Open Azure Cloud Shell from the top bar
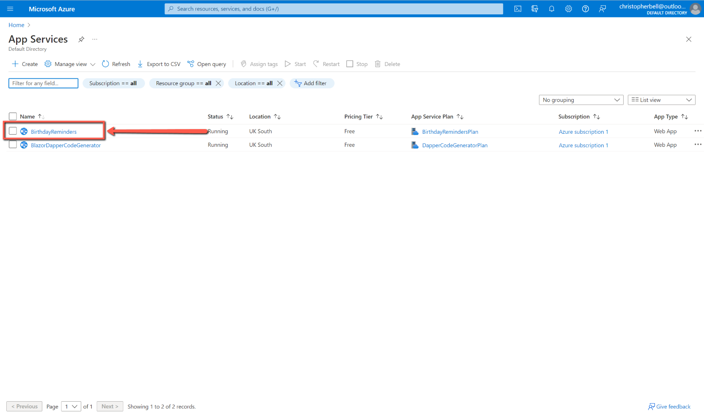Screen dimensions: 704x419 pos(517,8)
